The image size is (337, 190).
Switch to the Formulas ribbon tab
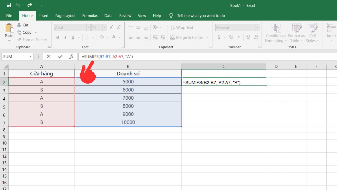[x=90, y=16]
